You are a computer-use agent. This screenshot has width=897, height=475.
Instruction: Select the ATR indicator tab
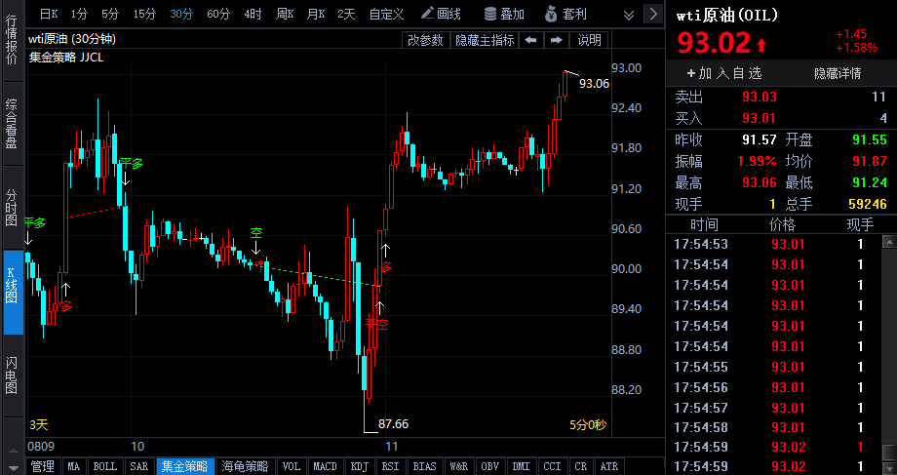pos(608,466)
